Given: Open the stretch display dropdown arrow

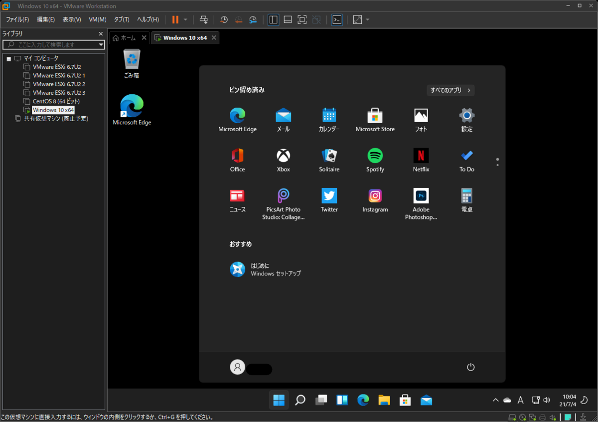Looking at the screenshot, I should point(368,19).
